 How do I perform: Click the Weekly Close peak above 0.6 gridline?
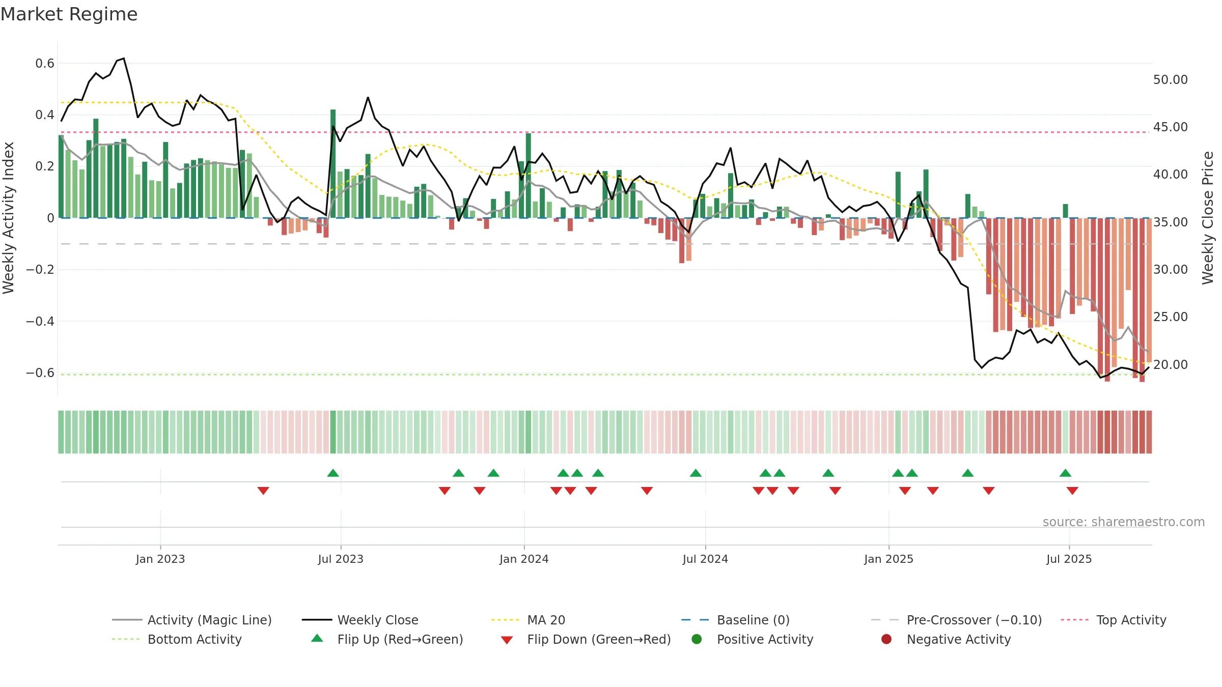pos(124,59)
